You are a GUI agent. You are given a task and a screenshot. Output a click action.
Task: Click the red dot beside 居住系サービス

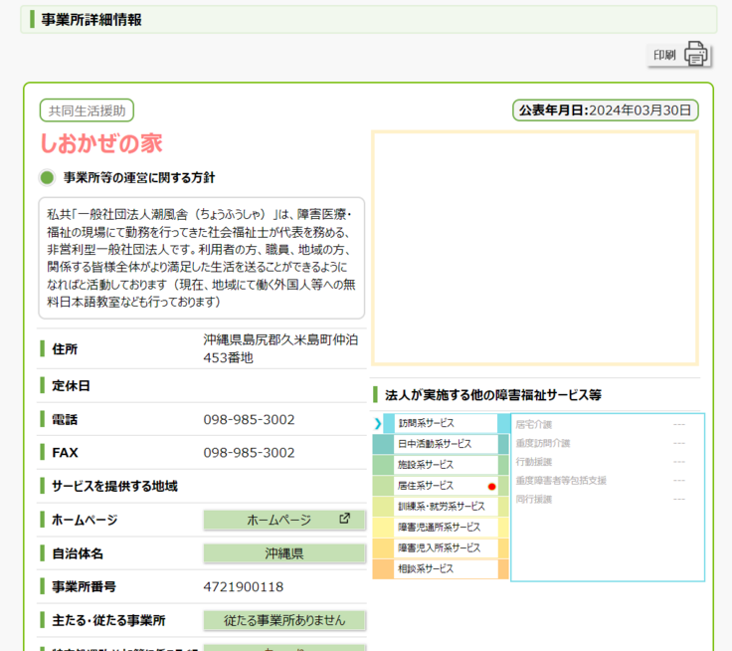point(491,487)
